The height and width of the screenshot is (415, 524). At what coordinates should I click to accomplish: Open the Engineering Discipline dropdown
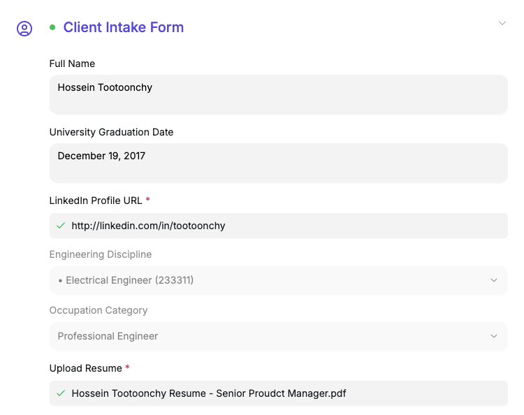(x=278, y=280)
